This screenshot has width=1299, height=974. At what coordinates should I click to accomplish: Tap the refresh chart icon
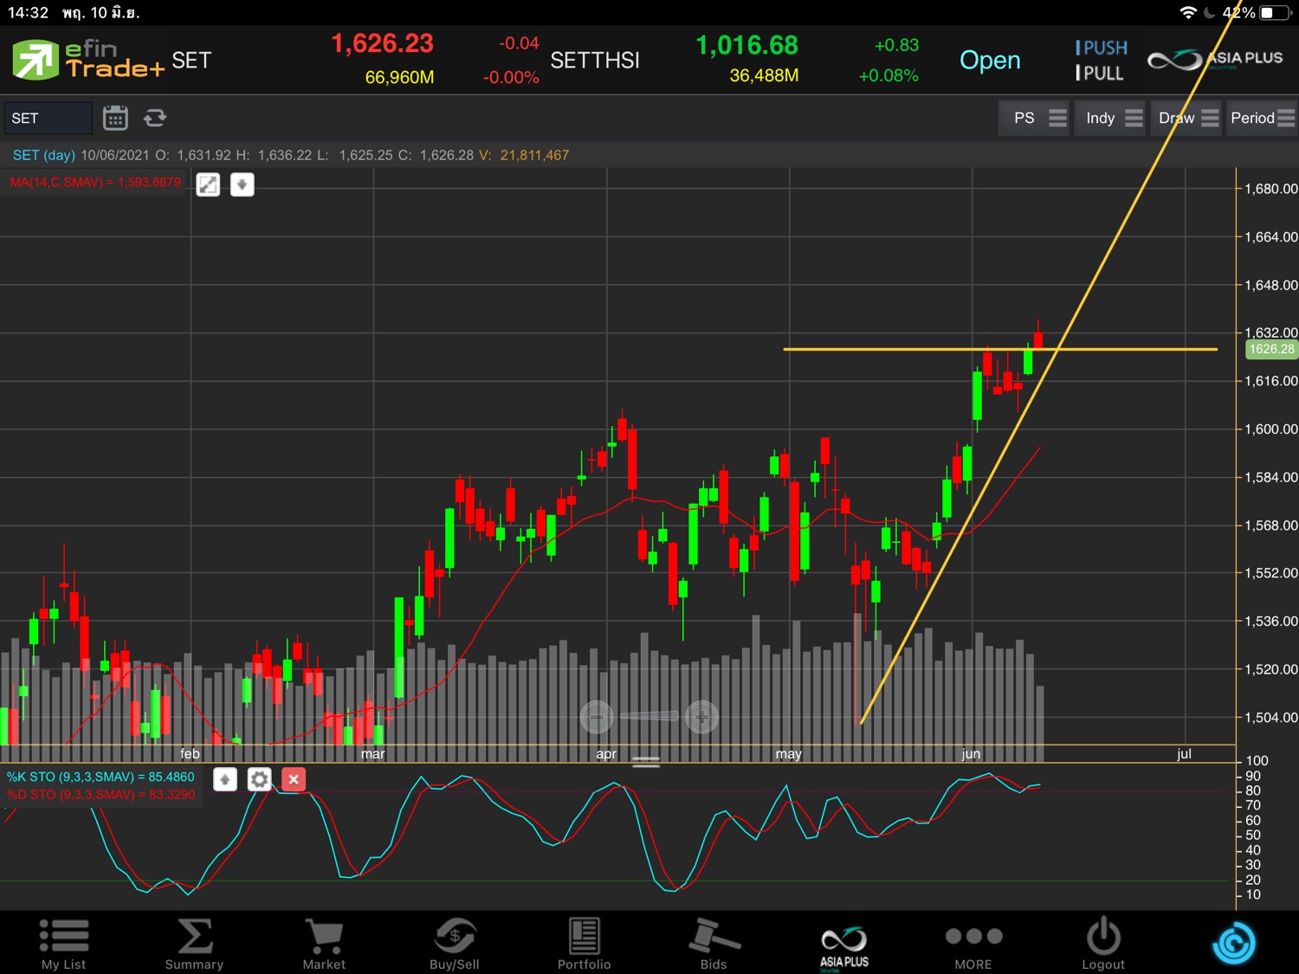tap(155, 118)
